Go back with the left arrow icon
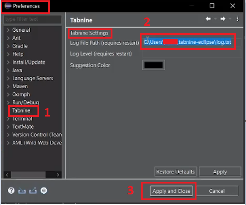 208,19
